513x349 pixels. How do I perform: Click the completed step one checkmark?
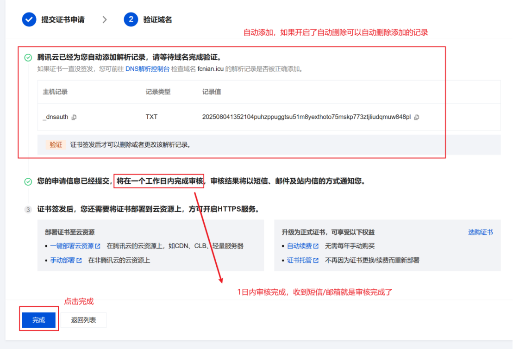(x=29, y=19)
